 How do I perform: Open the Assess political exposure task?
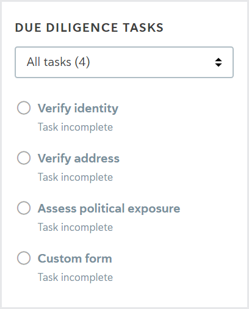coord(109,208)
